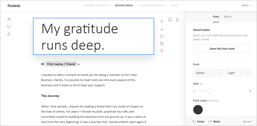Switch to mobile preview
This screenshot has width=257, height=126.
pyautogui.click(x=177, y=20)
